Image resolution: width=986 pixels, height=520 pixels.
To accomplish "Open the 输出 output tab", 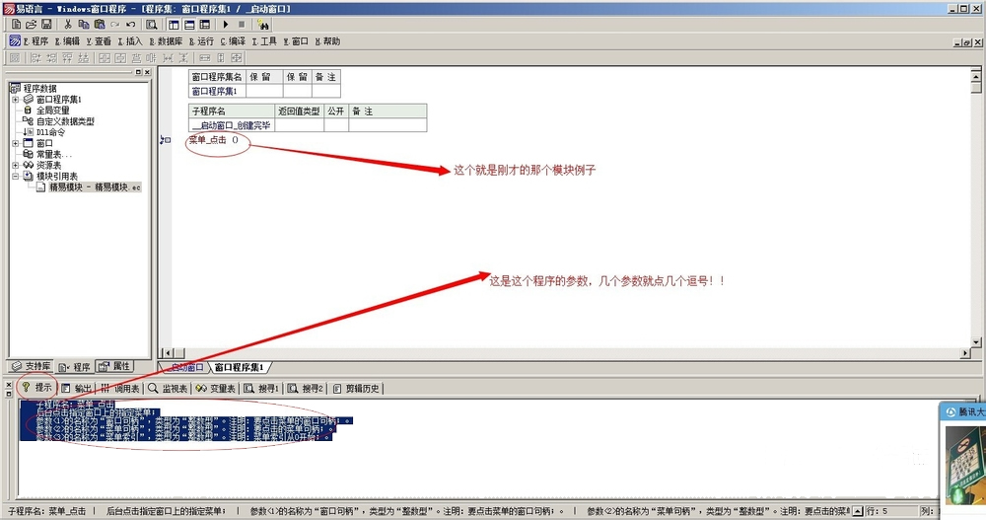I will click(x=77, y=389).
